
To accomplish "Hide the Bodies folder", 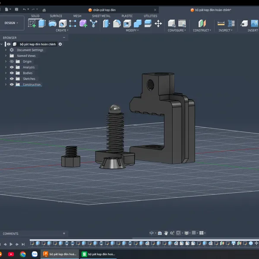I will (12, 73).
